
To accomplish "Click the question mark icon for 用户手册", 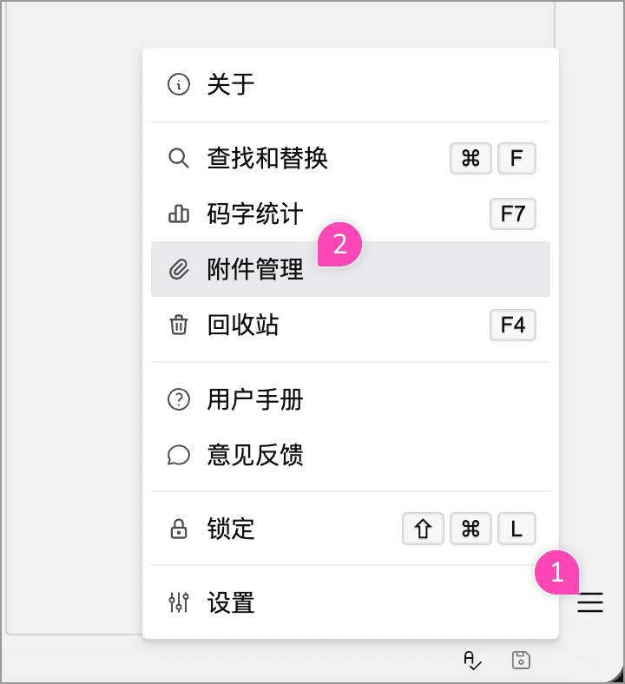I will (178, 399).
